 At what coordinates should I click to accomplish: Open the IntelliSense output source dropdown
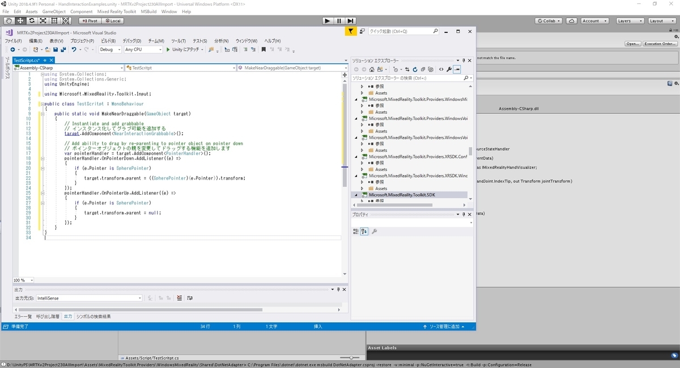89,298
